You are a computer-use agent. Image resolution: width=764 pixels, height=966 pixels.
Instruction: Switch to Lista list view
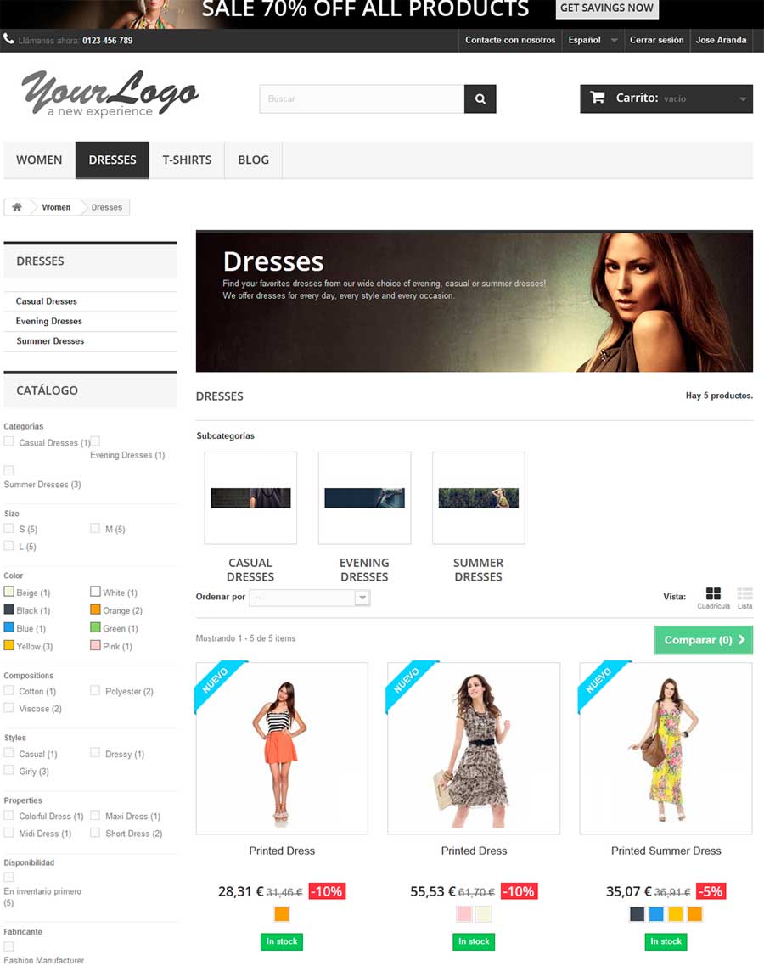point(744,595)
